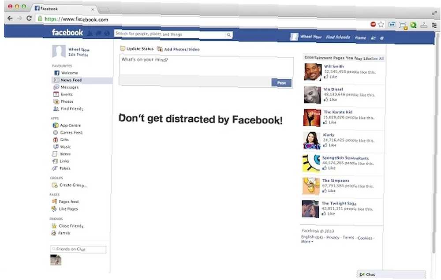Click the Facebook search input field
441x280 pixels.
click(x=170, y=34)
